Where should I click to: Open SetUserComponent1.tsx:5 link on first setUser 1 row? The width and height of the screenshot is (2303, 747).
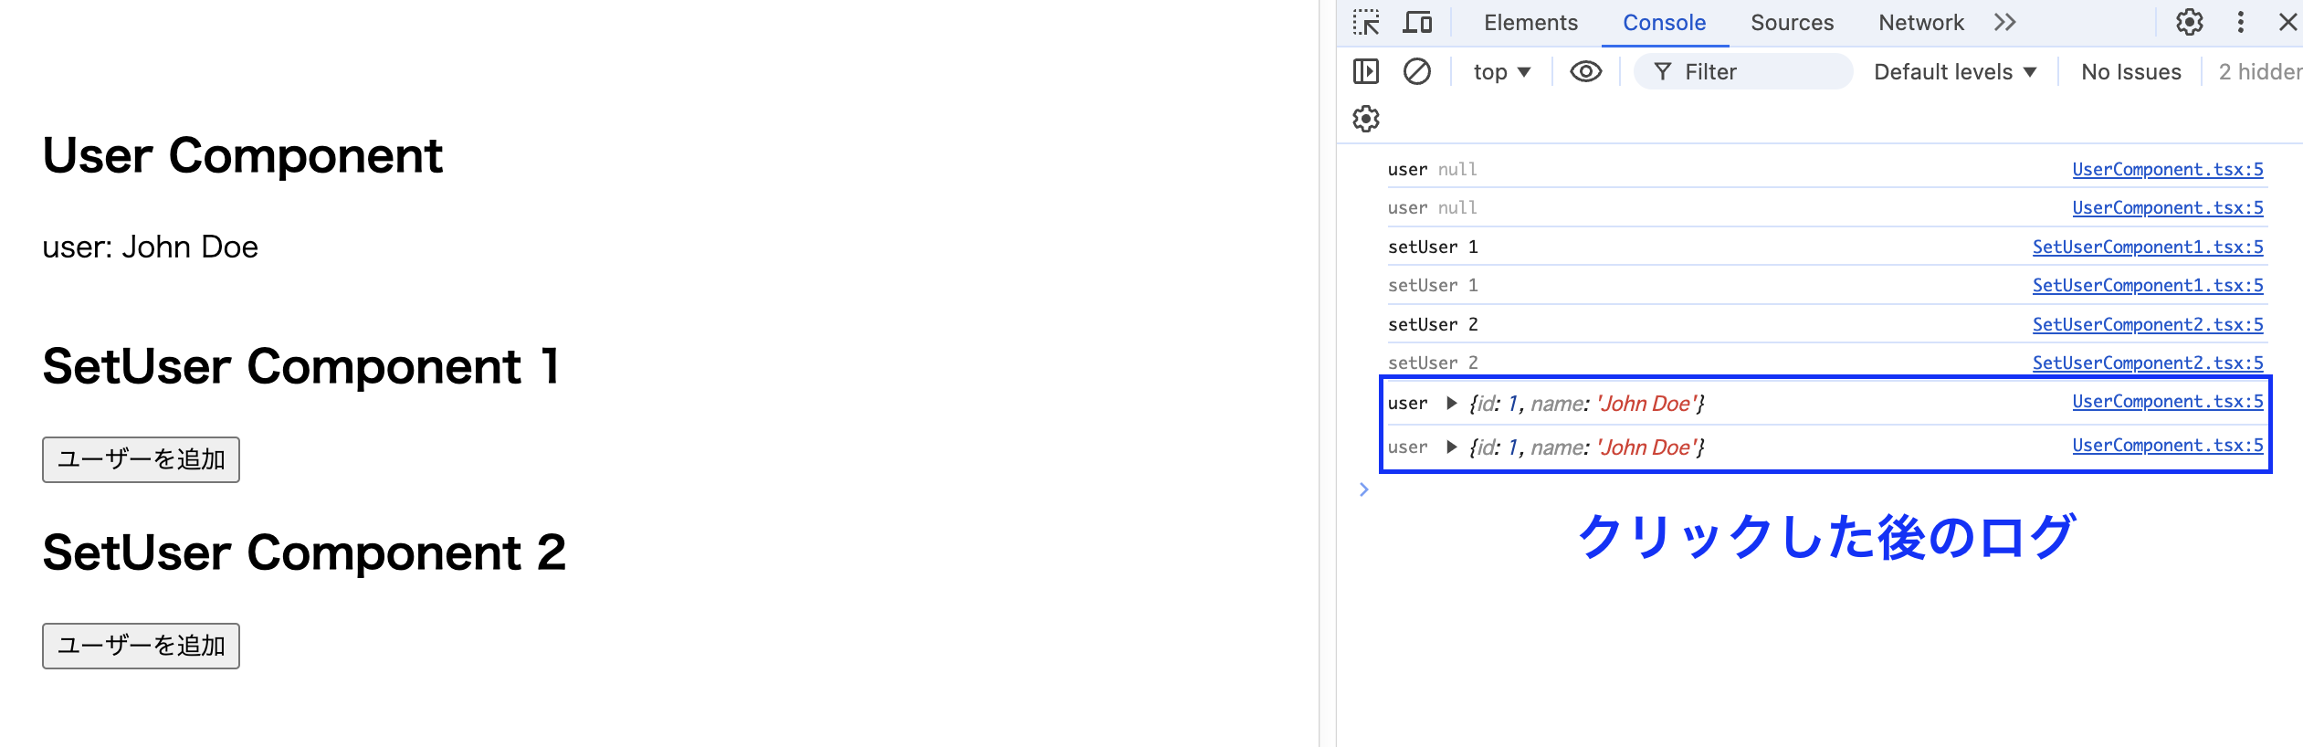tap(2148, 247)
